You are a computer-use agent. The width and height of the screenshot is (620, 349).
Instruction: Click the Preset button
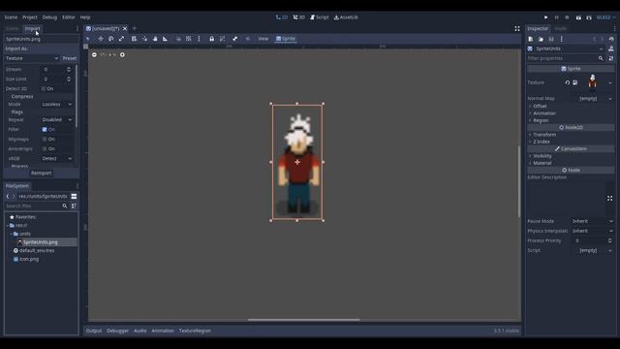coord(70,58)
